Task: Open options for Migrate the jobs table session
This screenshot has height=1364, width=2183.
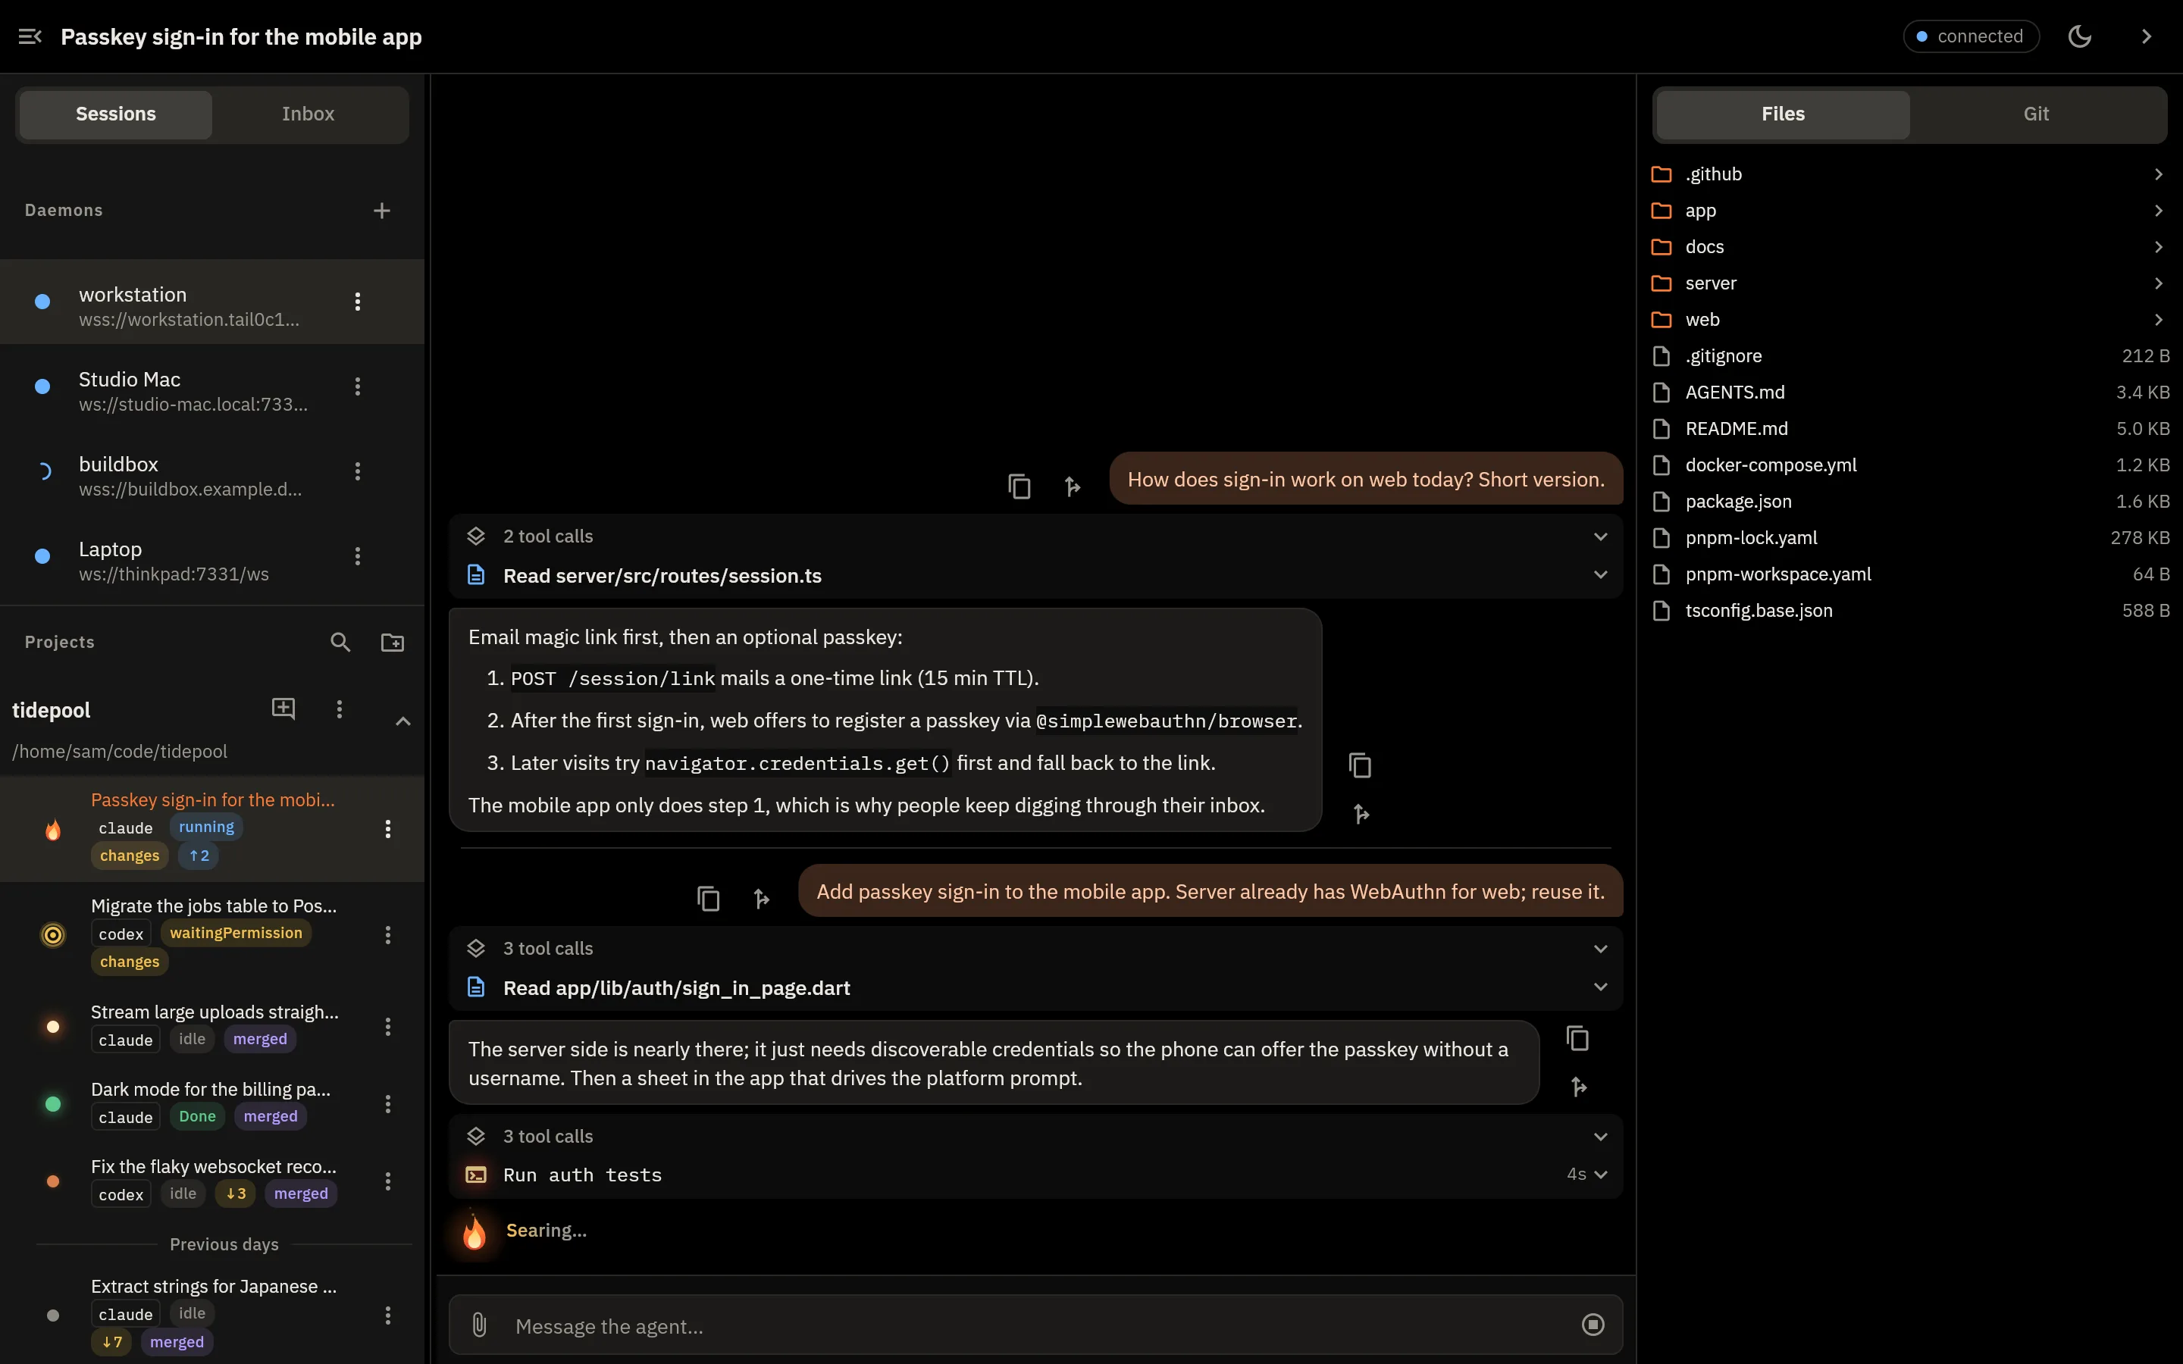Action: pos(388,934)
